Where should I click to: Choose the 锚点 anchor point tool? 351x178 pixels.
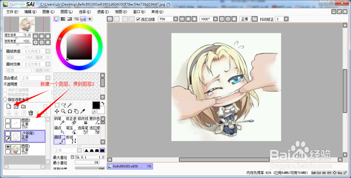(60, 130)
